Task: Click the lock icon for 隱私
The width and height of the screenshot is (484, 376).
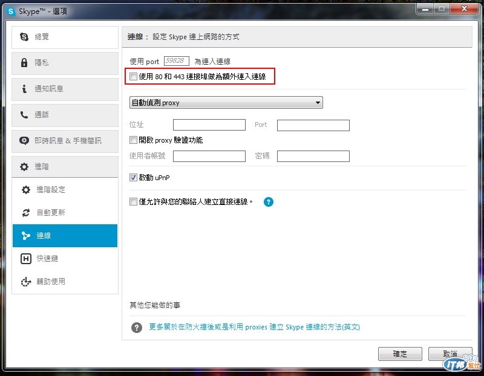Action: click(24, 63)
